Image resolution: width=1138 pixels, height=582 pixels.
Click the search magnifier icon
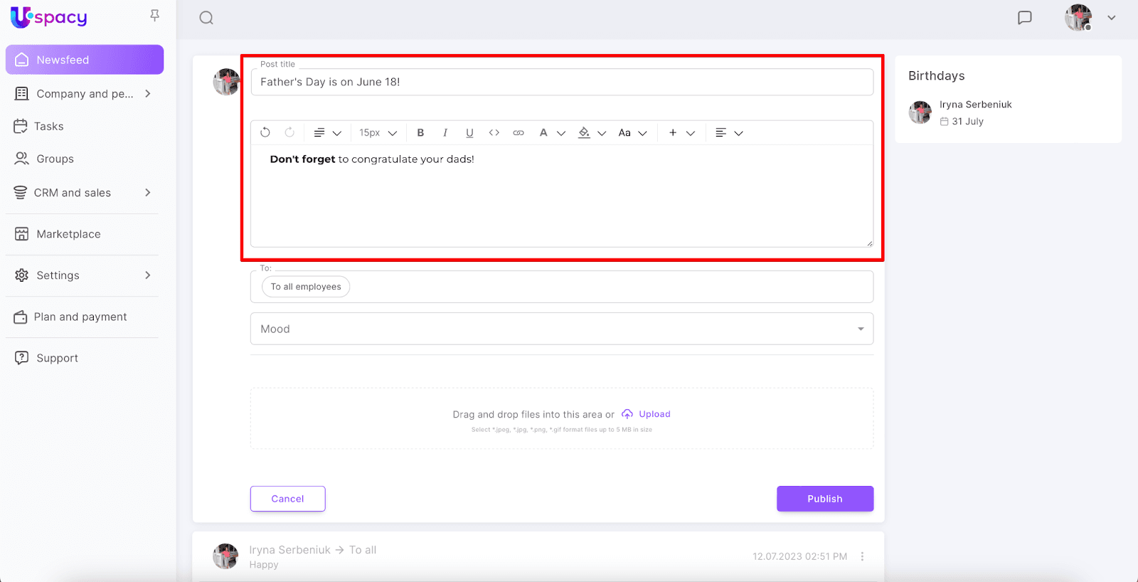pos(206,18)
